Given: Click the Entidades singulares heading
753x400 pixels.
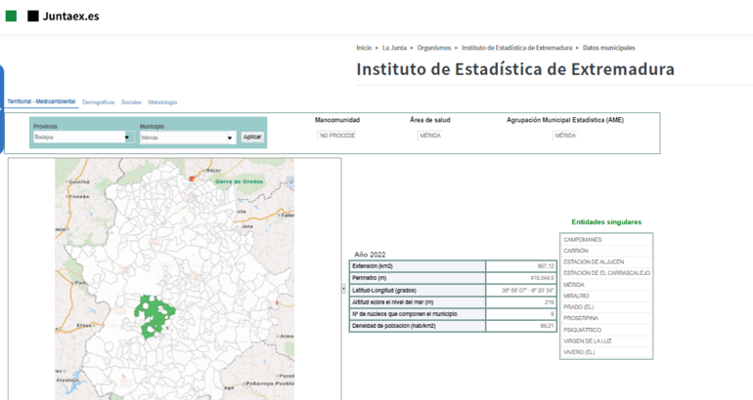Looking at the screenshot, I should click(x=606, y=221).
